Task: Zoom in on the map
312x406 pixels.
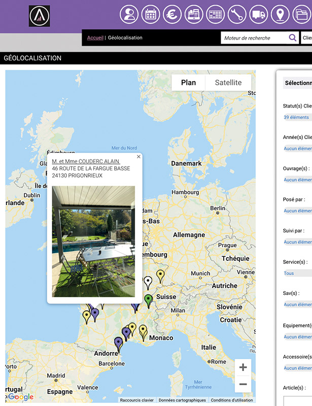Action: pyautogui.click(x=243, y=367)
